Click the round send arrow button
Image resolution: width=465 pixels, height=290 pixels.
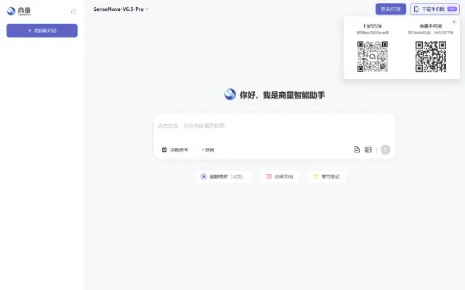tap(385, 149)
